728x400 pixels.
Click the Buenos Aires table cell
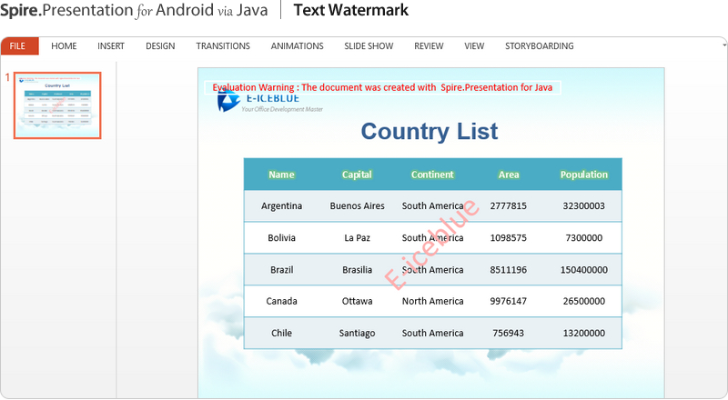(357, 206)
